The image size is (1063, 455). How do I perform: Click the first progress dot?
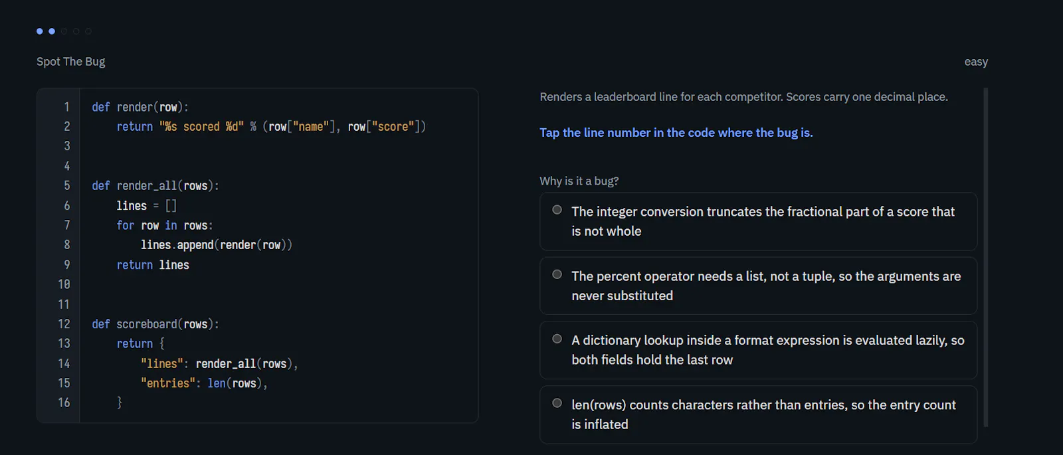(x=40, y=31)
